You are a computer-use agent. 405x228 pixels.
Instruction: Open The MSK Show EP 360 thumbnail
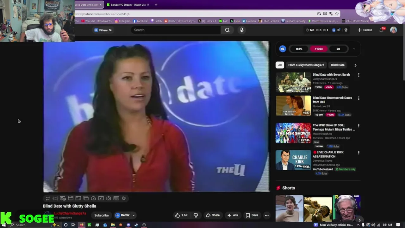click(293, 133)
